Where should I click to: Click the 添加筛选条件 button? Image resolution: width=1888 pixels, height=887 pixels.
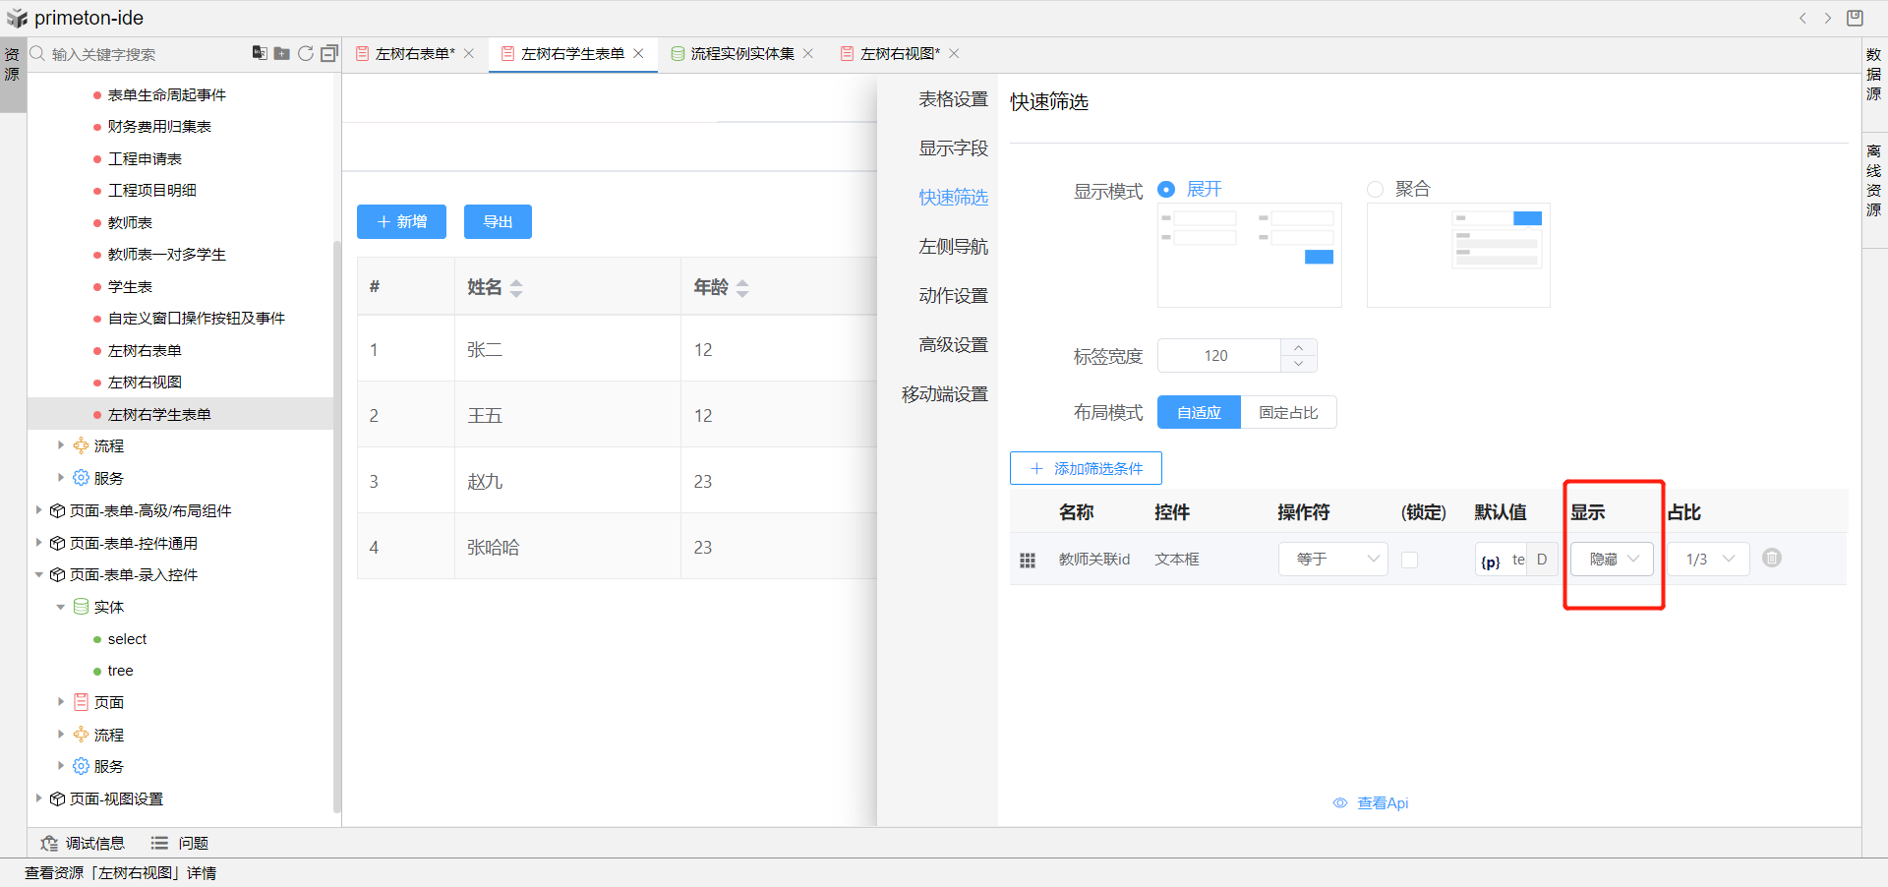pyautogui.click(x=1086, y=469)
